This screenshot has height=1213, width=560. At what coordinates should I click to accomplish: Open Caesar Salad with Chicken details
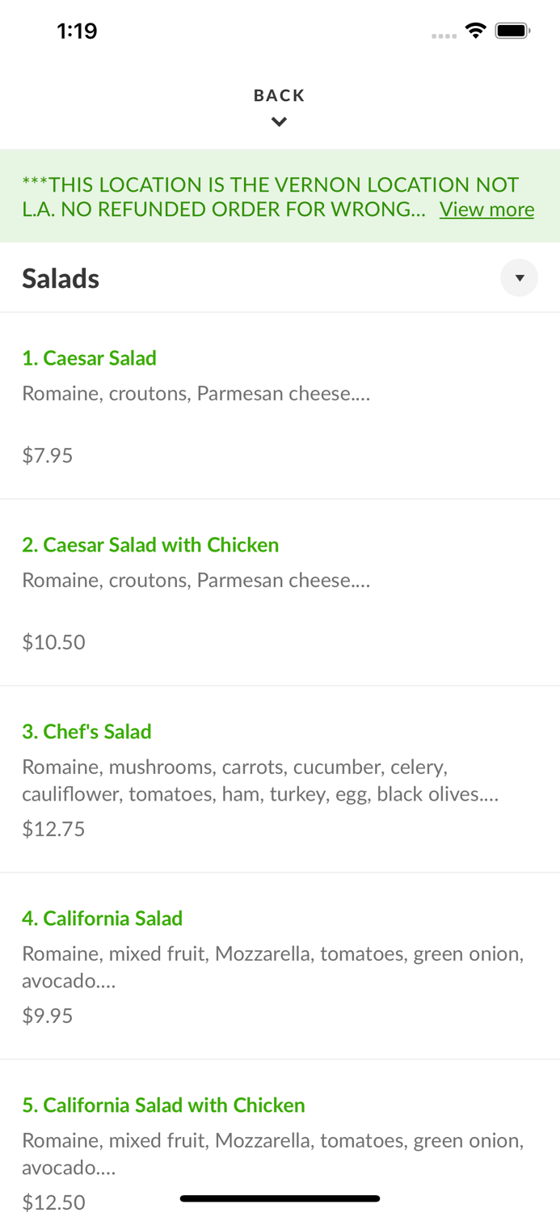coord(150,545)
